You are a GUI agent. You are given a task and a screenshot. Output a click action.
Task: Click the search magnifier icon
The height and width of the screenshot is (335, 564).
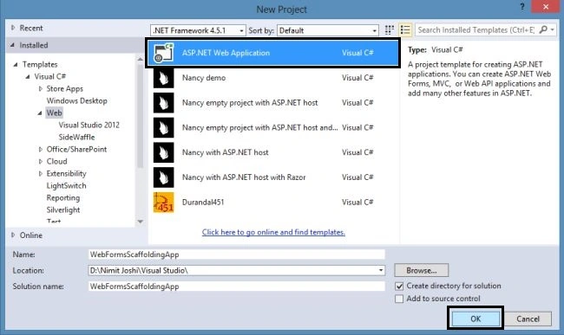(x=543, y=29)
